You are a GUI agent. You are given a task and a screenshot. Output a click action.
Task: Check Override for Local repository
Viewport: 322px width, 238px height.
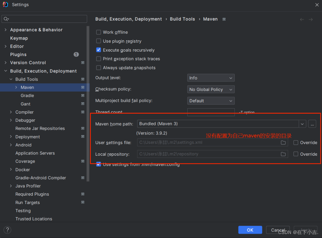(x=296, y=154)
